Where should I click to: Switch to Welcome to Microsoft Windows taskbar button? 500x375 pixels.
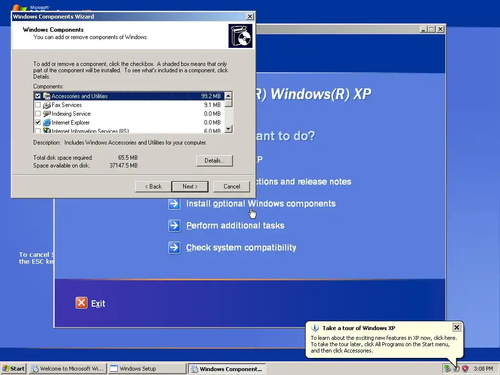(x=67, y=369)
